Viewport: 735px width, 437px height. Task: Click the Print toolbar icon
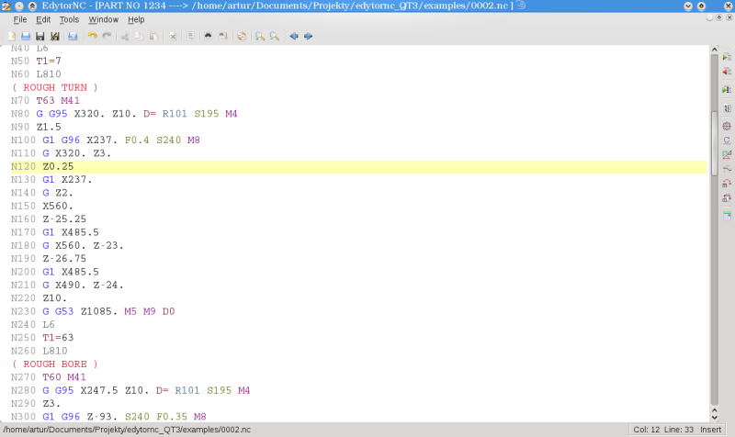pos(73,36)
